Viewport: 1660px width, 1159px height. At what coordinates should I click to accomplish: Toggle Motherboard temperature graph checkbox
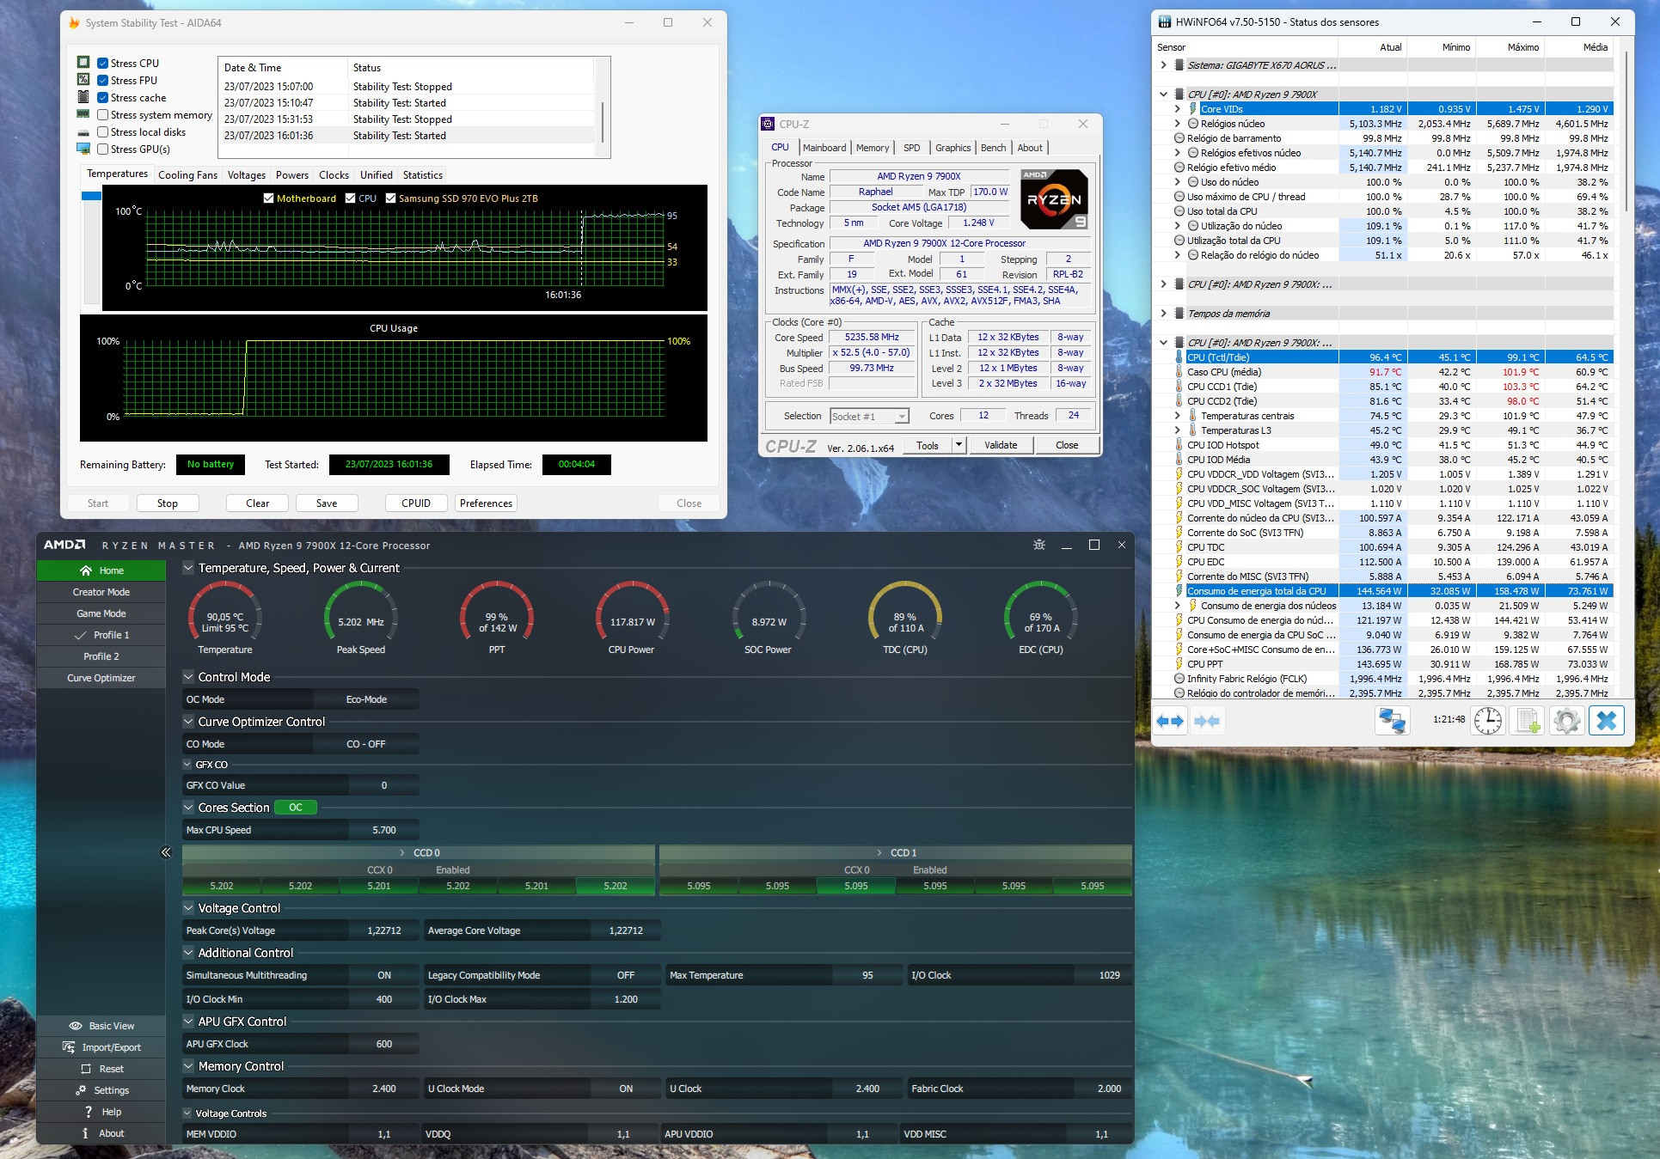pos(268,198)
